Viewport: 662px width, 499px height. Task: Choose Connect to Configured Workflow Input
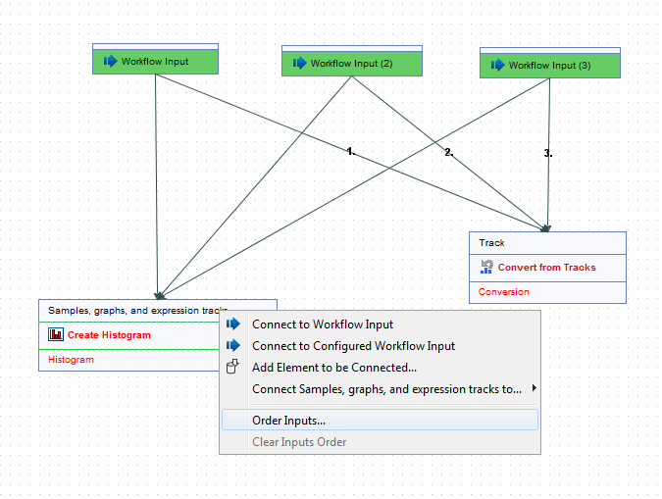coord(380,346)
